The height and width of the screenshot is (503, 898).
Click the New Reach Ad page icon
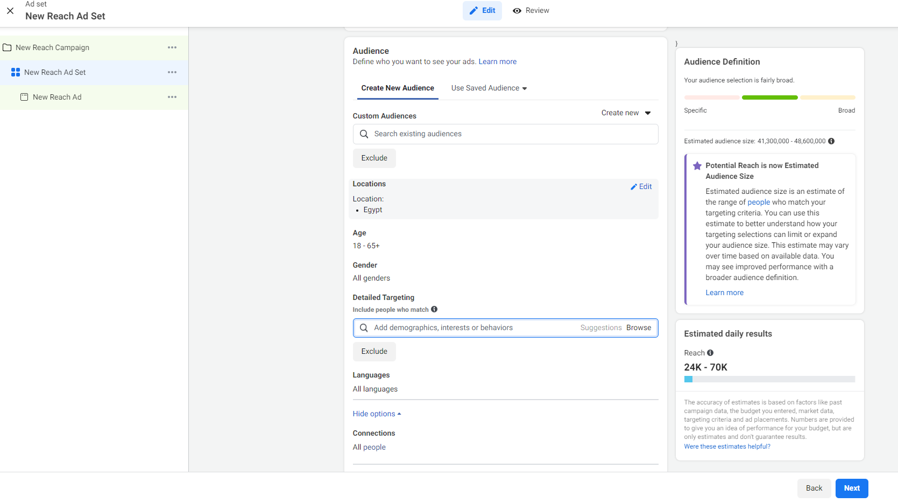click(24, 97)
